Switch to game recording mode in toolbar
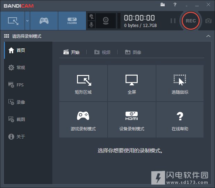This screenshot has width=215, height=188. pyautogui.click(x=44, y=21)
